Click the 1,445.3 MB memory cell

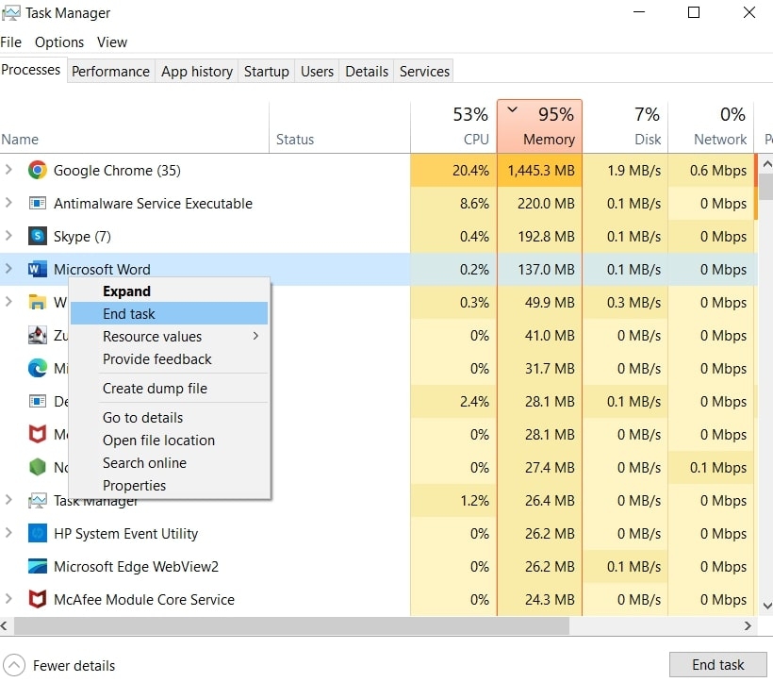click(x=540, y=170)
